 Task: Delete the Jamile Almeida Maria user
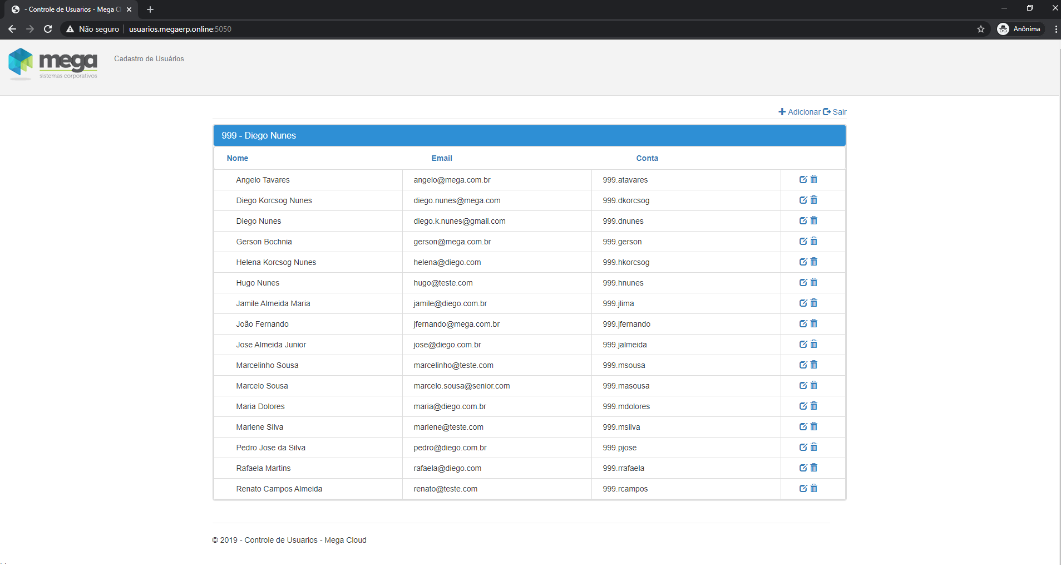(814, 303)
